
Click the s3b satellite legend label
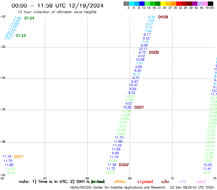point(182,182)
